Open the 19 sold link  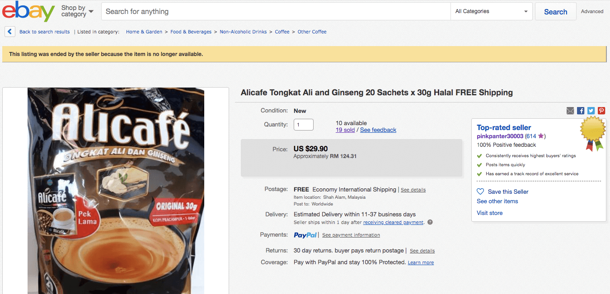345,130
